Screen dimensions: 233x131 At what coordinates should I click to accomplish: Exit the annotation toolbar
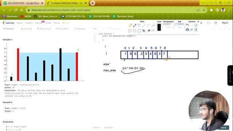tap(196, 30)
